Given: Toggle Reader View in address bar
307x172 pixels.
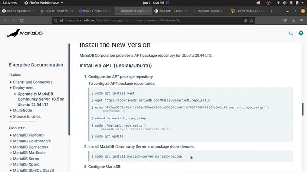Looking at the screenshot, I should pos(245,20).
